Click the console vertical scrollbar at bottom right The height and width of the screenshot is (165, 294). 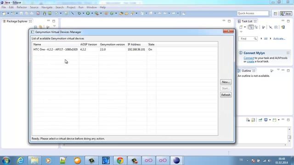[x=289, y=135]
